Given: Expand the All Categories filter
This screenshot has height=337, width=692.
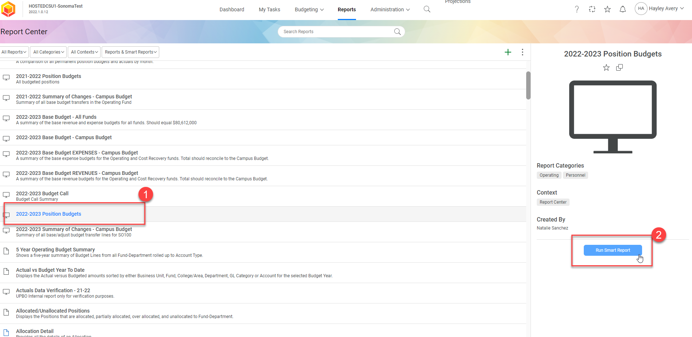Looking at the screenshot, I should (x=48, y=52).
